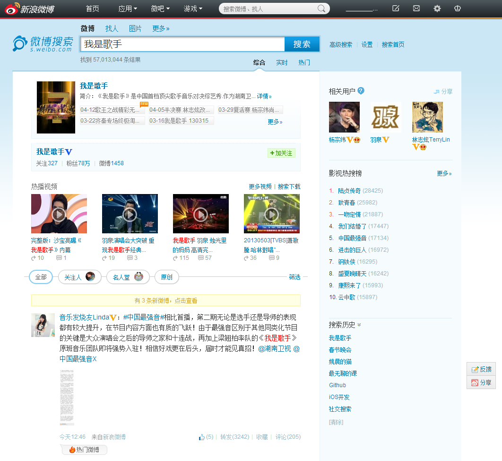Select the 原创 filter pill
502x461 pixels.
(x=166, y=277)
